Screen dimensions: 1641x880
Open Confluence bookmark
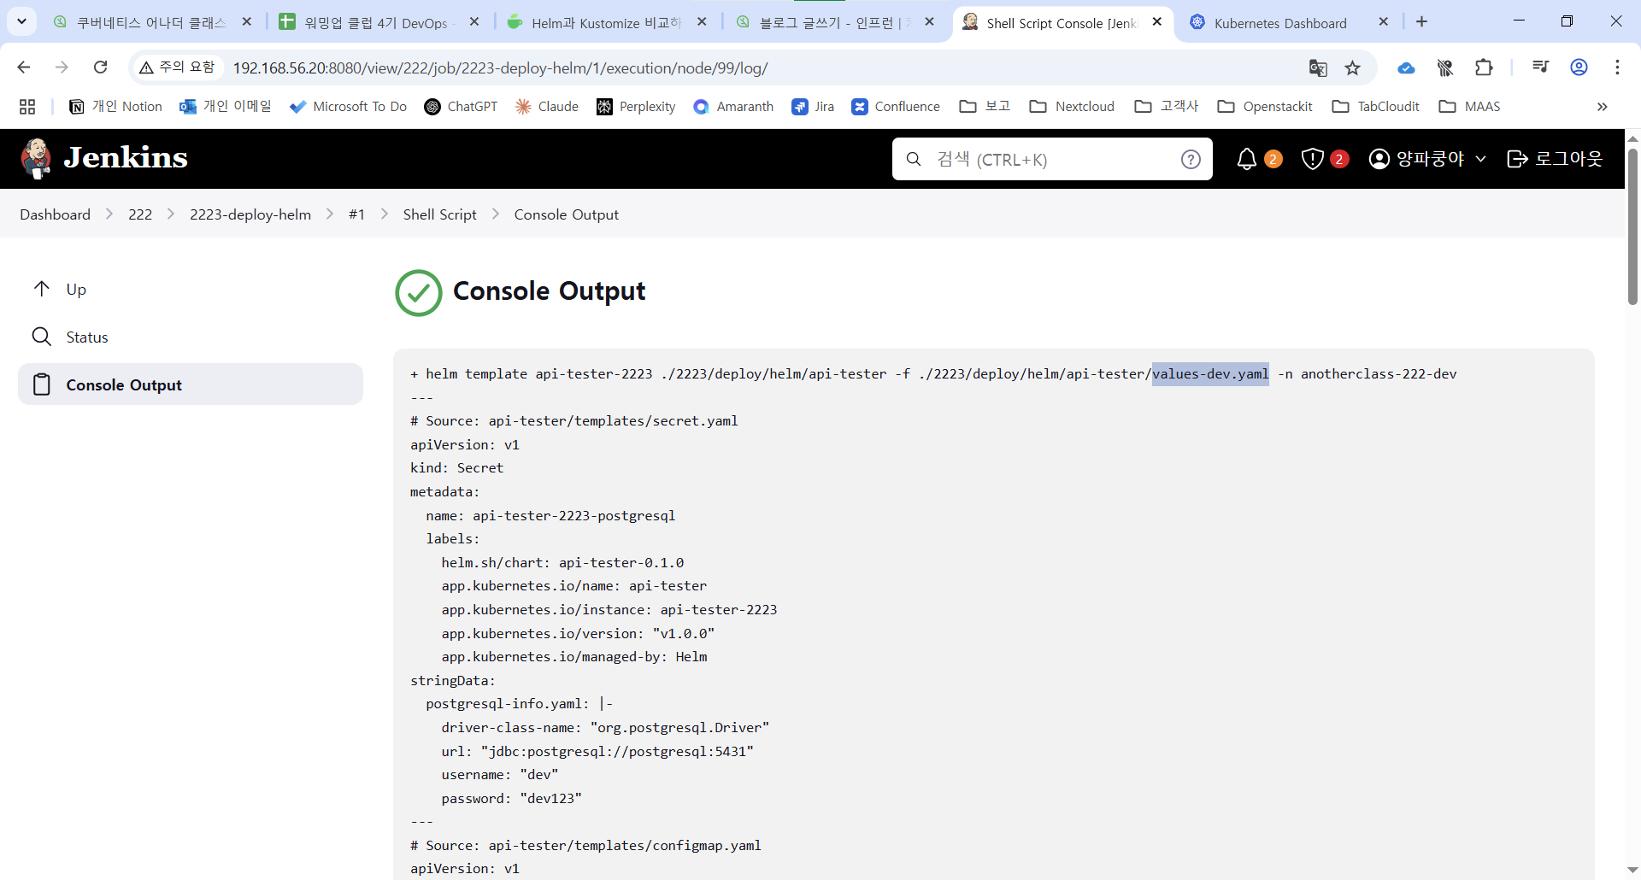(896, 107)
